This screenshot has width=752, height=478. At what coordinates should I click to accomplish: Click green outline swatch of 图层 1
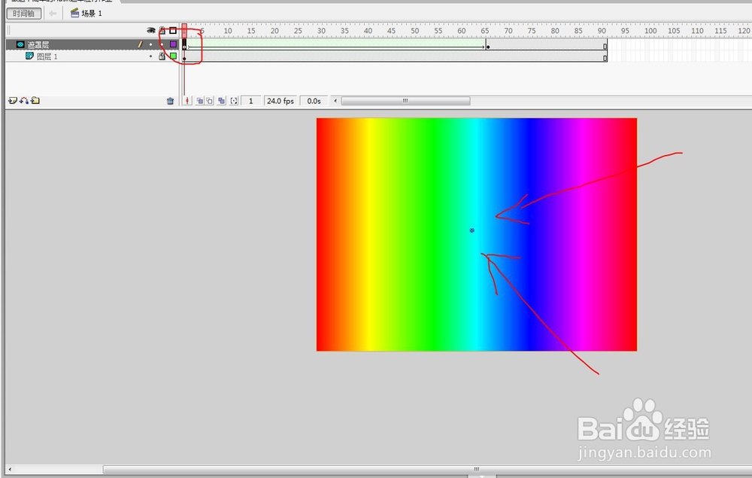[x=173, y=56]
